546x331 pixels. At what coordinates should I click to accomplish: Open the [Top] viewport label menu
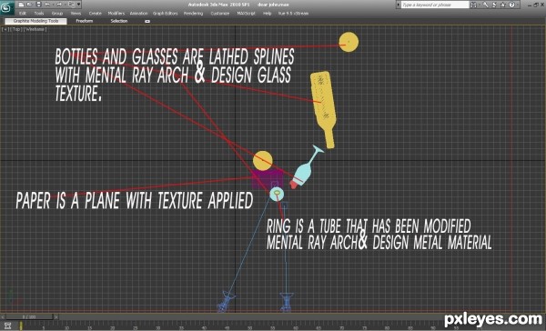pyautogui.click(x=16, y=30)
